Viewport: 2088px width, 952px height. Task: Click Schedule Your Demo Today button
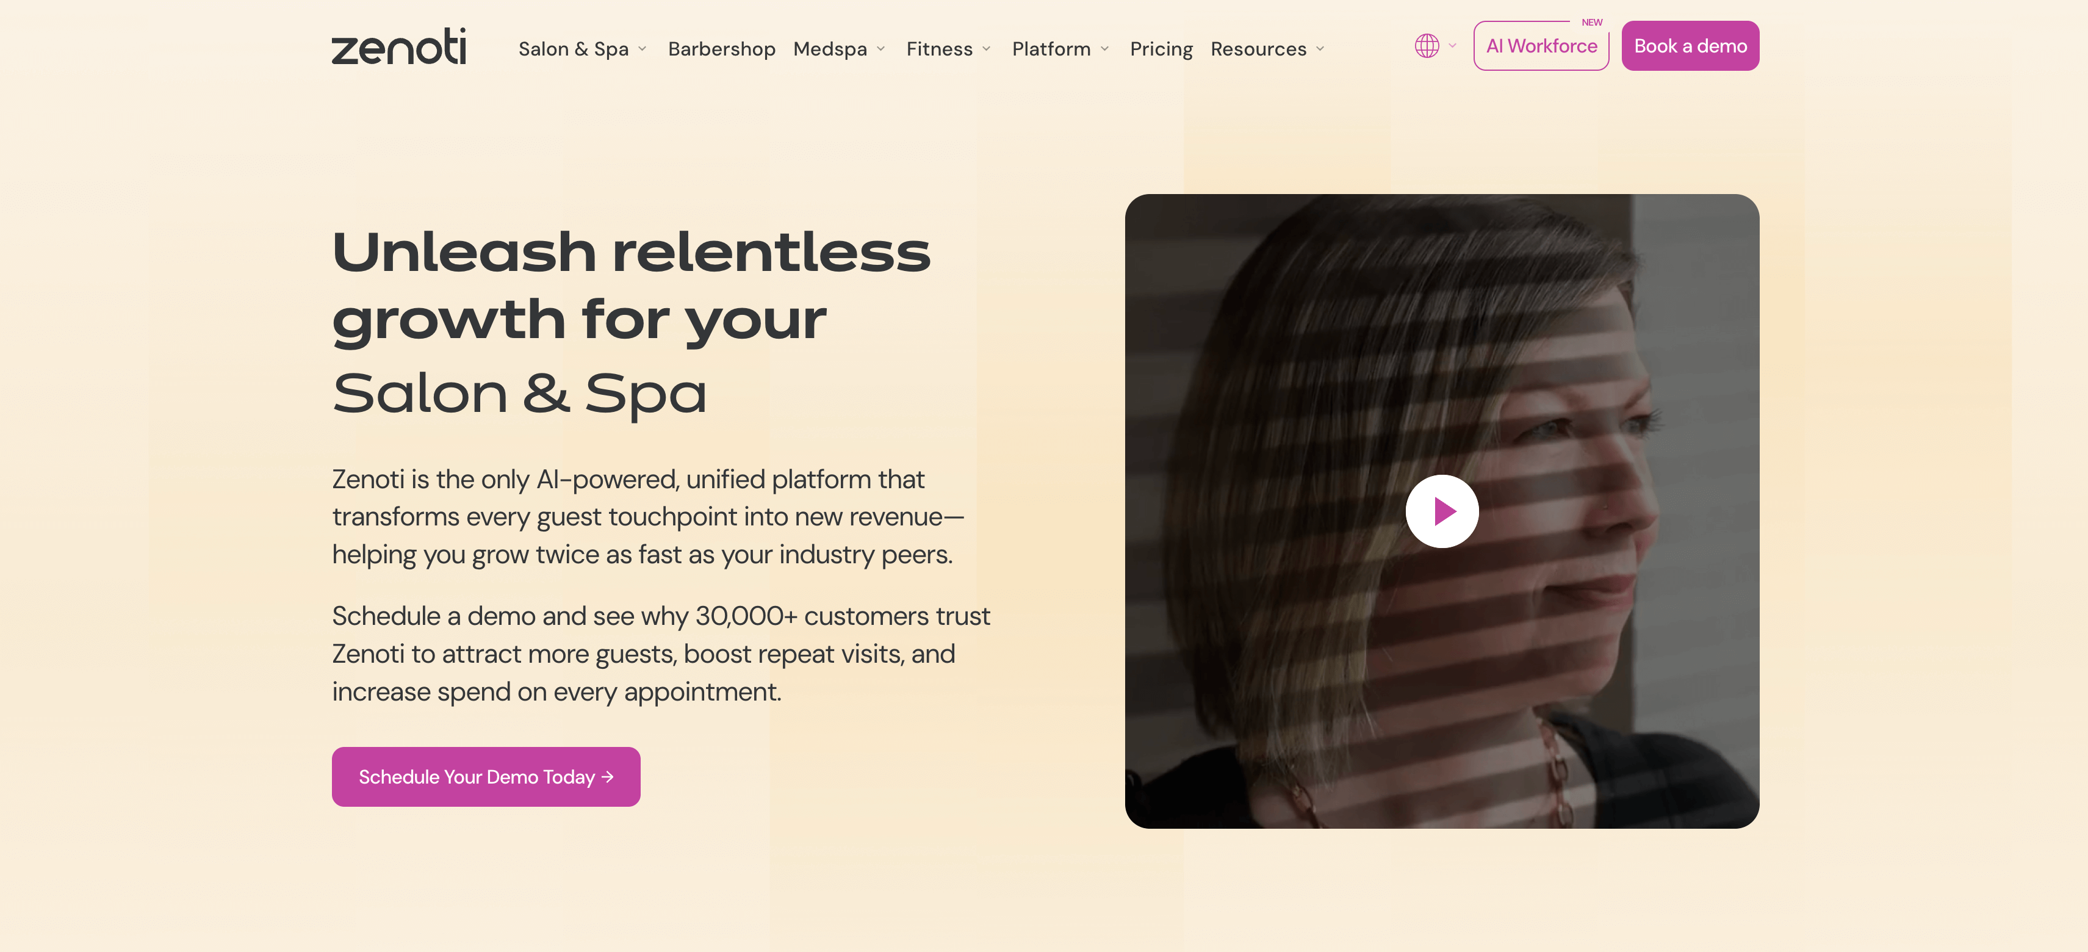486,777
